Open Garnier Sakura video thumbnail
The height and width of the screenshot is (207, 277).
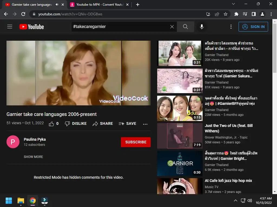180,81
